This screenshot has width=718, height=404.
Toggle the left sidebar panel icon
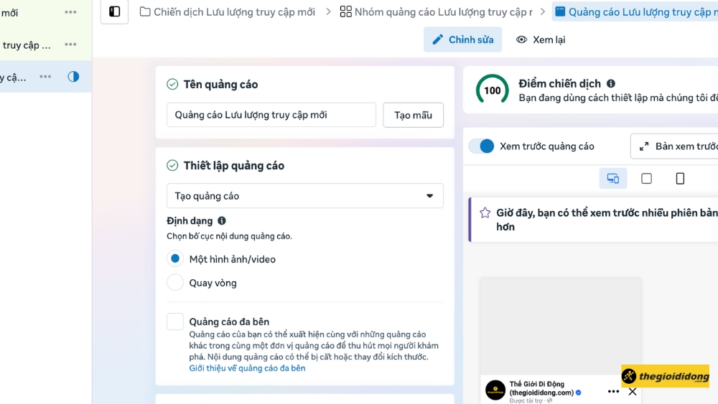[x=114, y=11]
